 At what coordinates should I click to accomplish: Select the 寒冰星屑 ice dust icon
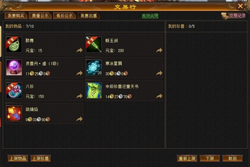(94, 68)
